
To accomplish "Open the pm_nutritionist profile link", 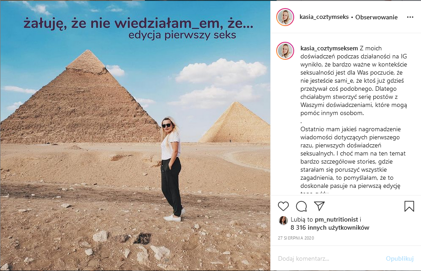I will pyautogui.click(x=336, y=219).
